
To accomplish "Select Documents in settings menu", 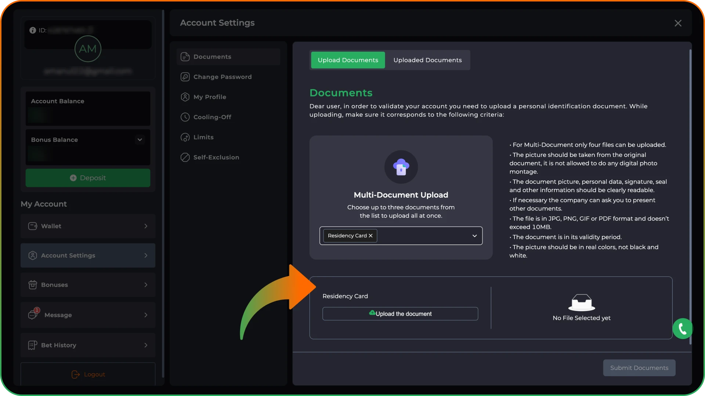I will [x=228, y=57].
